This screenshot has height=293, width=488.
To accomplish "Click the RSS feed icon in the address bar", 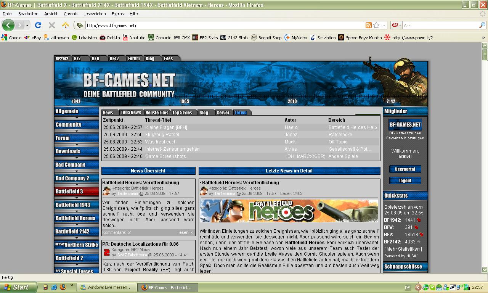I will pos(368,25).
